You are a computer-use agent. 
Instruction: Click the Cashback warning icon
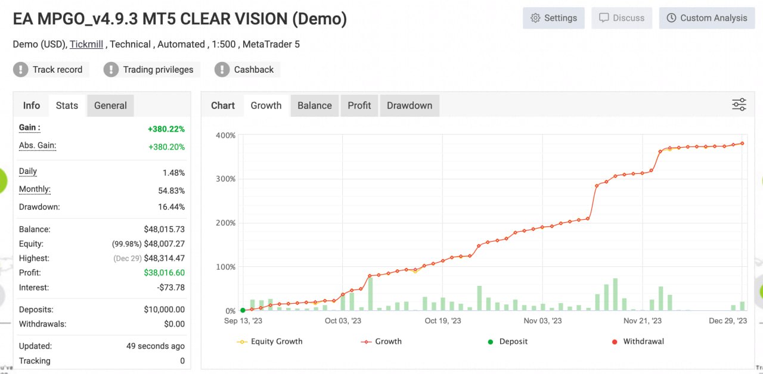(x=222, y=70)
